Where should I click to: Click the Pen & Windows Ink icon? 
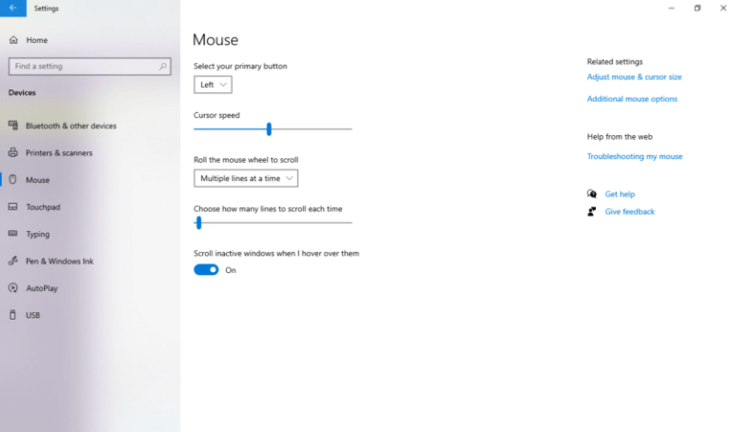pyautogui.click(x=13, y=261)
